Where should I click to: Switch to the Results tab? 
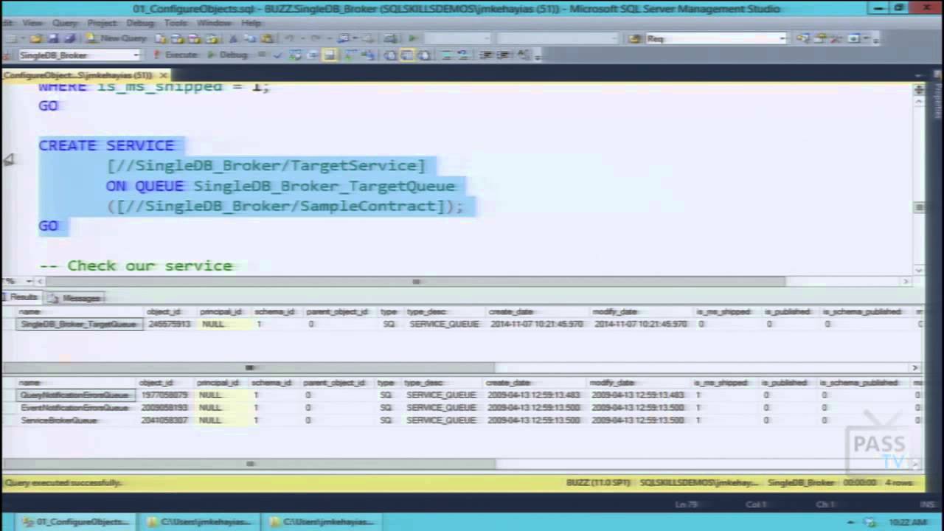21,298
